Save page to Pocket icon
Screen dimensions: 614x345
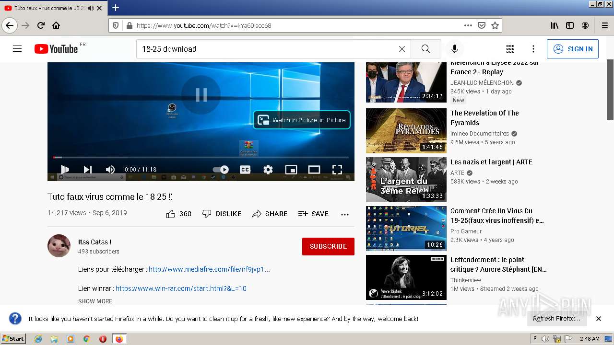click(x=482, y=25)
